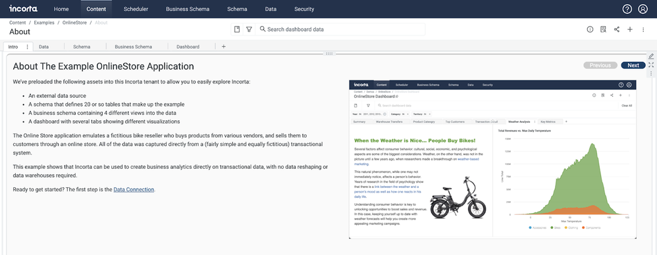The height and width of the screenshot is (255, 657).
Task: Add a new tab with plus button
Action: pyautogui.click(x=223, y=47)
